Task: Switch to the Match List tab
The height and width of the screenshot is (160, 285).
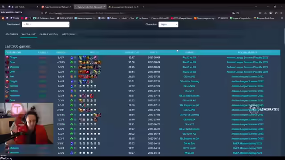Action: point(28,34)
